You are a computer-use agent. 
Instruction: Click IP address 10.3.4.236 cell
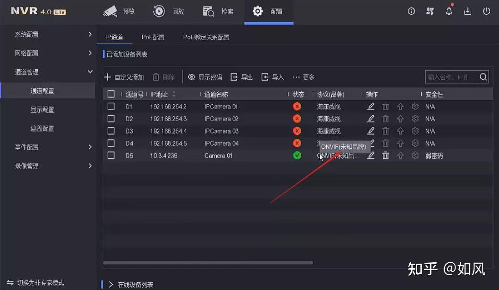tap(164, 156)
